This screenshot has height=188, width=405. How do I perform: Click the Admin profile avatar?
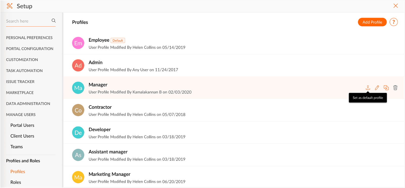pos(78,66)
